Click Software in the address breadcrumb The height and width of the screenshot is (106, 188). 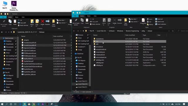112,31
